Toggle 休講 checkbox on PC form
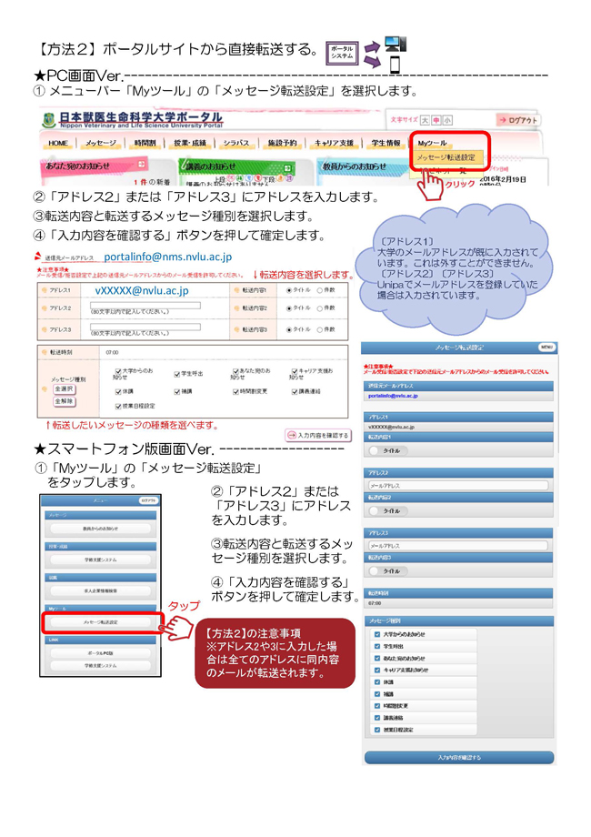Screen dimensions: 591x837 coord(118,391)
